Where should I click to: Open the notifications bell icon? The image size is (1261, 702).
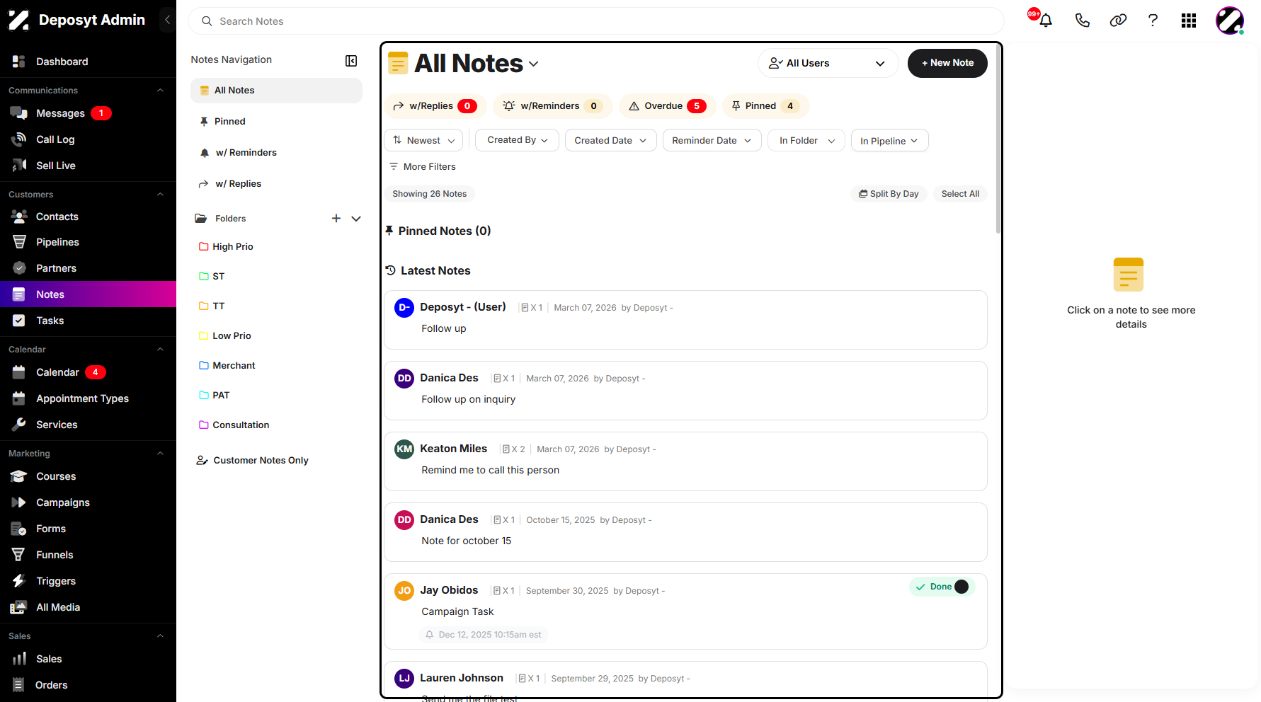(1045, 21)
